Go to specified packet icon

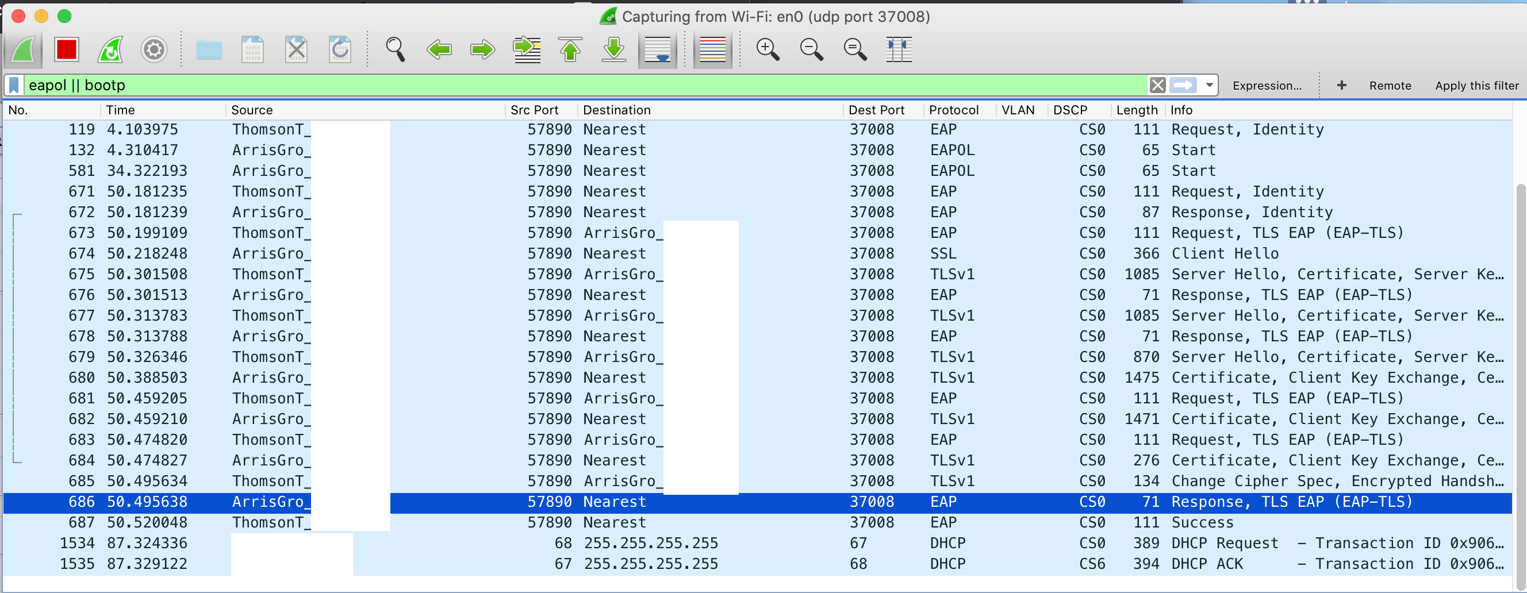527,50
